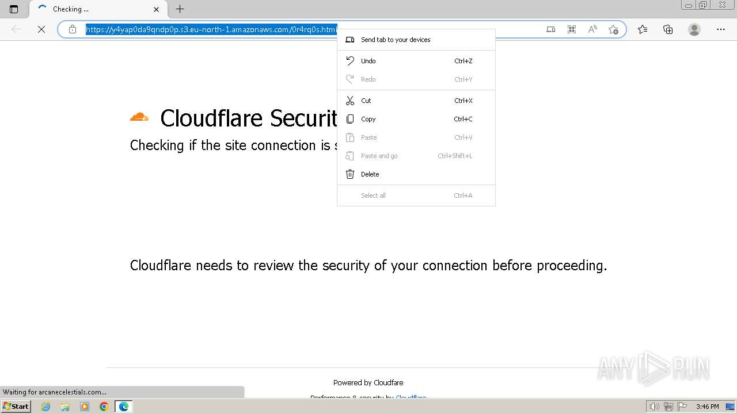Open media player taskbar icon
The height and width of the screenshot is (414, 737).
(x=85, y=407)
